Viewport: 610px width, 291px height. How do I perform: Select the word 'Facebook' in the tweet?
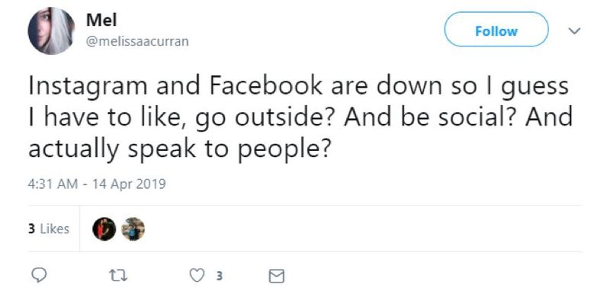click(266, 86)
